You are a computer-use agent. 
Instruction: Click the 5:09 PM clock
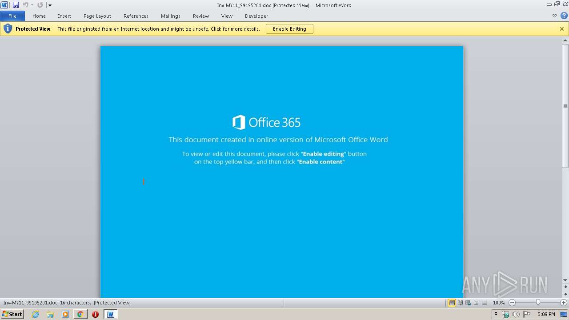pyautogui.click(x=546, y=314)
